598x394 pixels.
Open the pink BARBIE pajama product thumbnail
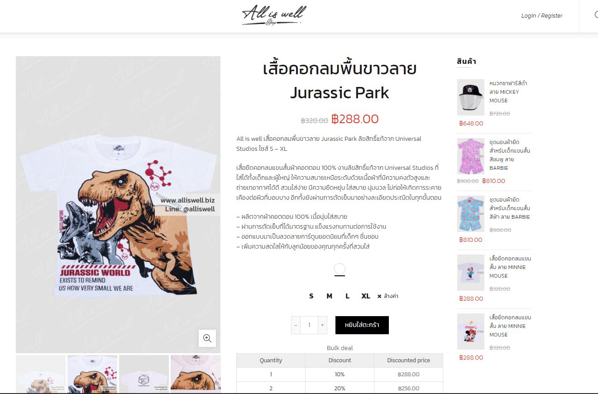(471, 156)
